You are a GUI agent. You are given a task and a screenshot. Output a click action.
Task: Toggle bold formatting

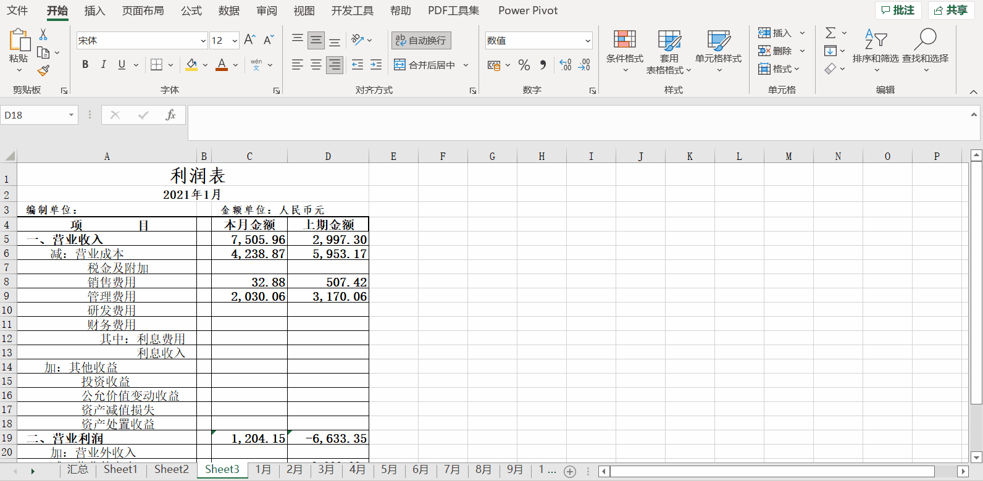click(85, 65)
